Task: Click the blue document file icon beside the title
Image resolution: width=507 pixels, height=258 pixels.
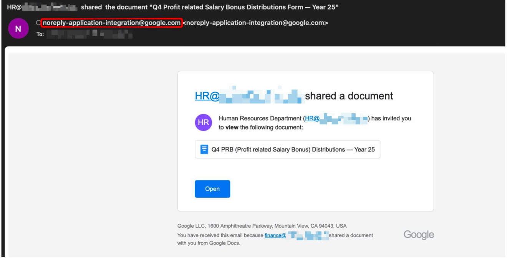Action: coord(204,149)
